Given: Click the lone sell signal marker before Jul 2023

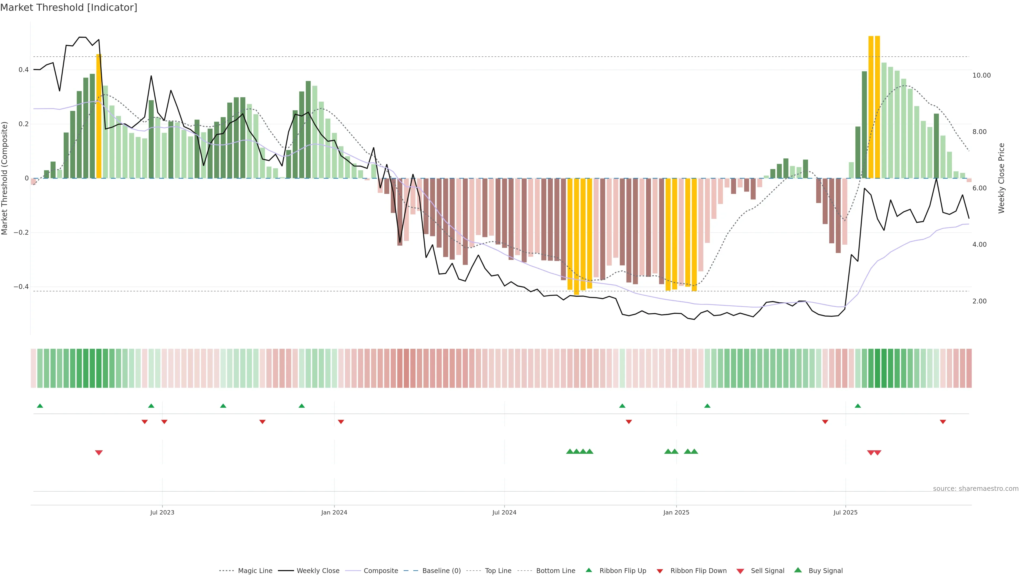Looking at the screenshot, I should point(99,453).
